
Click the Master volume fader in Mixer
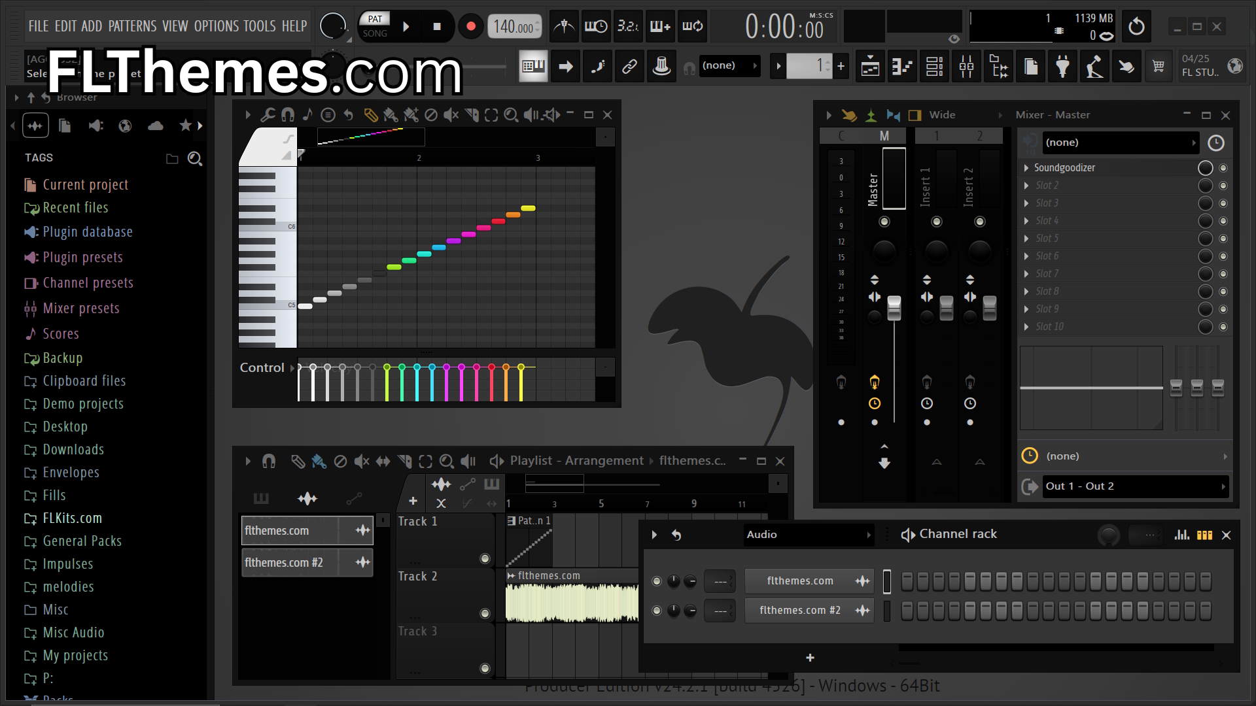(x=894, y=308)
